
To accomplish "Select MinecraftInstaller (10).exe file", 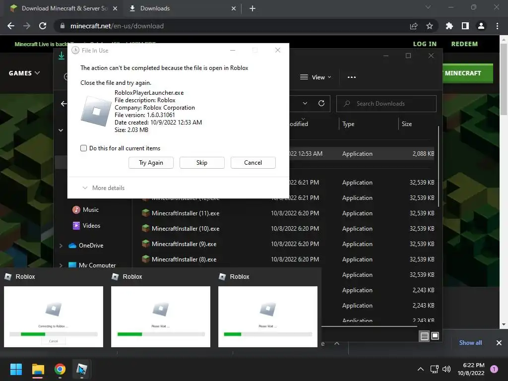I will pos(186,229).
